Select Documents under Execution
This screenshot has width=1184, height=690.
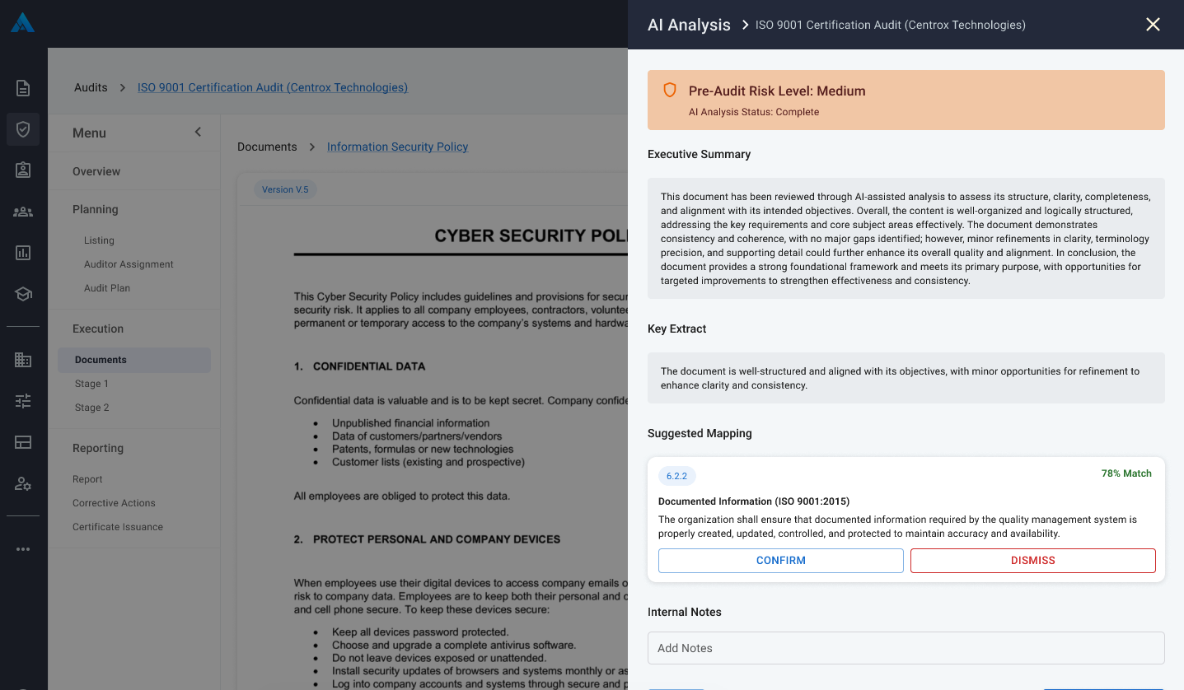click(134, 360)
